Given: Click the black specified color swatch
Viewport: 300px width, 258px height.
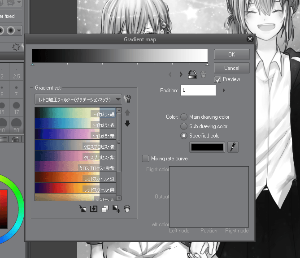Looking at the screenshot, I should tap(207, 147).
